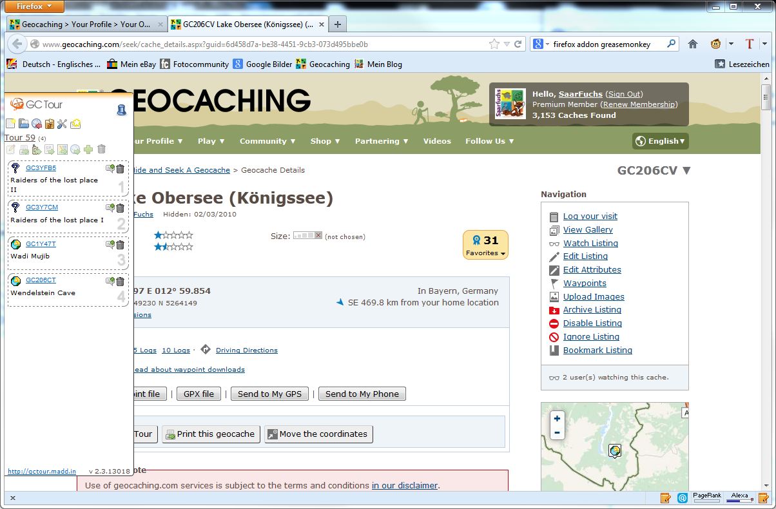Click the Alexa status bar item

pyautogui.click(x=740, y=497)
